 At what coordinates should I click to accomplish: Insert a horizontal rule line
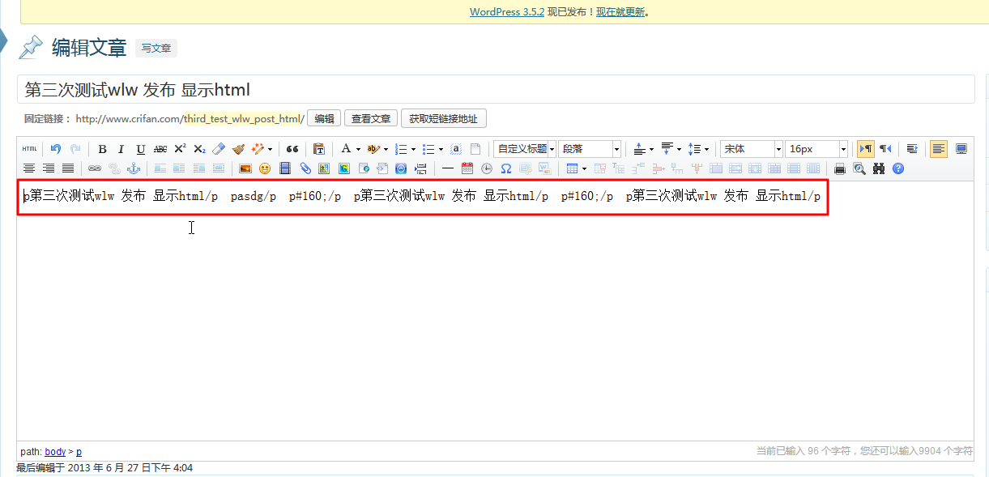[x=448, y=168]
